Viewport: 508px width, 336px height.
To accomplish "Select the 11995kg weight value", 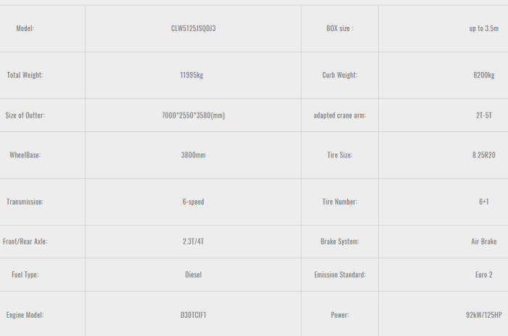I will click(x=193, y=75).
